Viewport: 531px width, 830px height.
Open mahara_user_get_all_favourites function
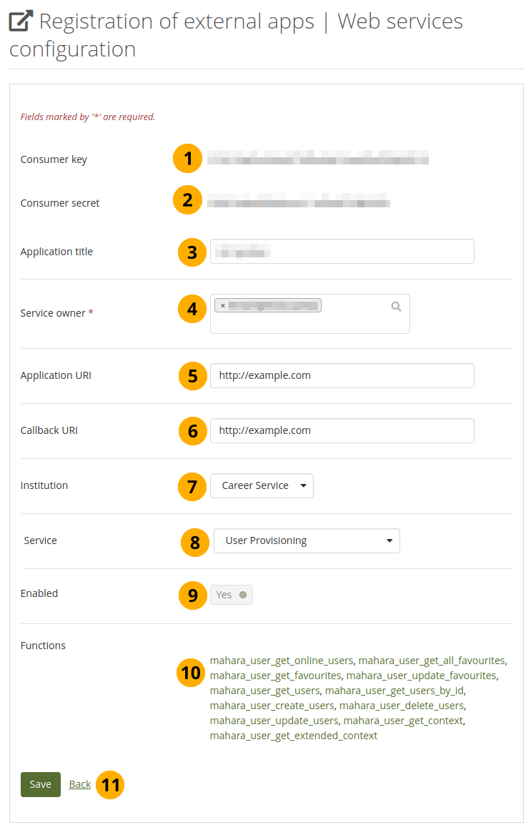pos(432,661)
